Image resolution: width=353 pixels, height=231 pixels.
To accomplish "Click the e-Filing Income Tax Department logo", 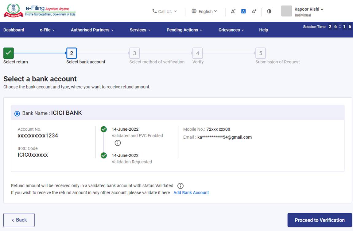I will (39, 10).
